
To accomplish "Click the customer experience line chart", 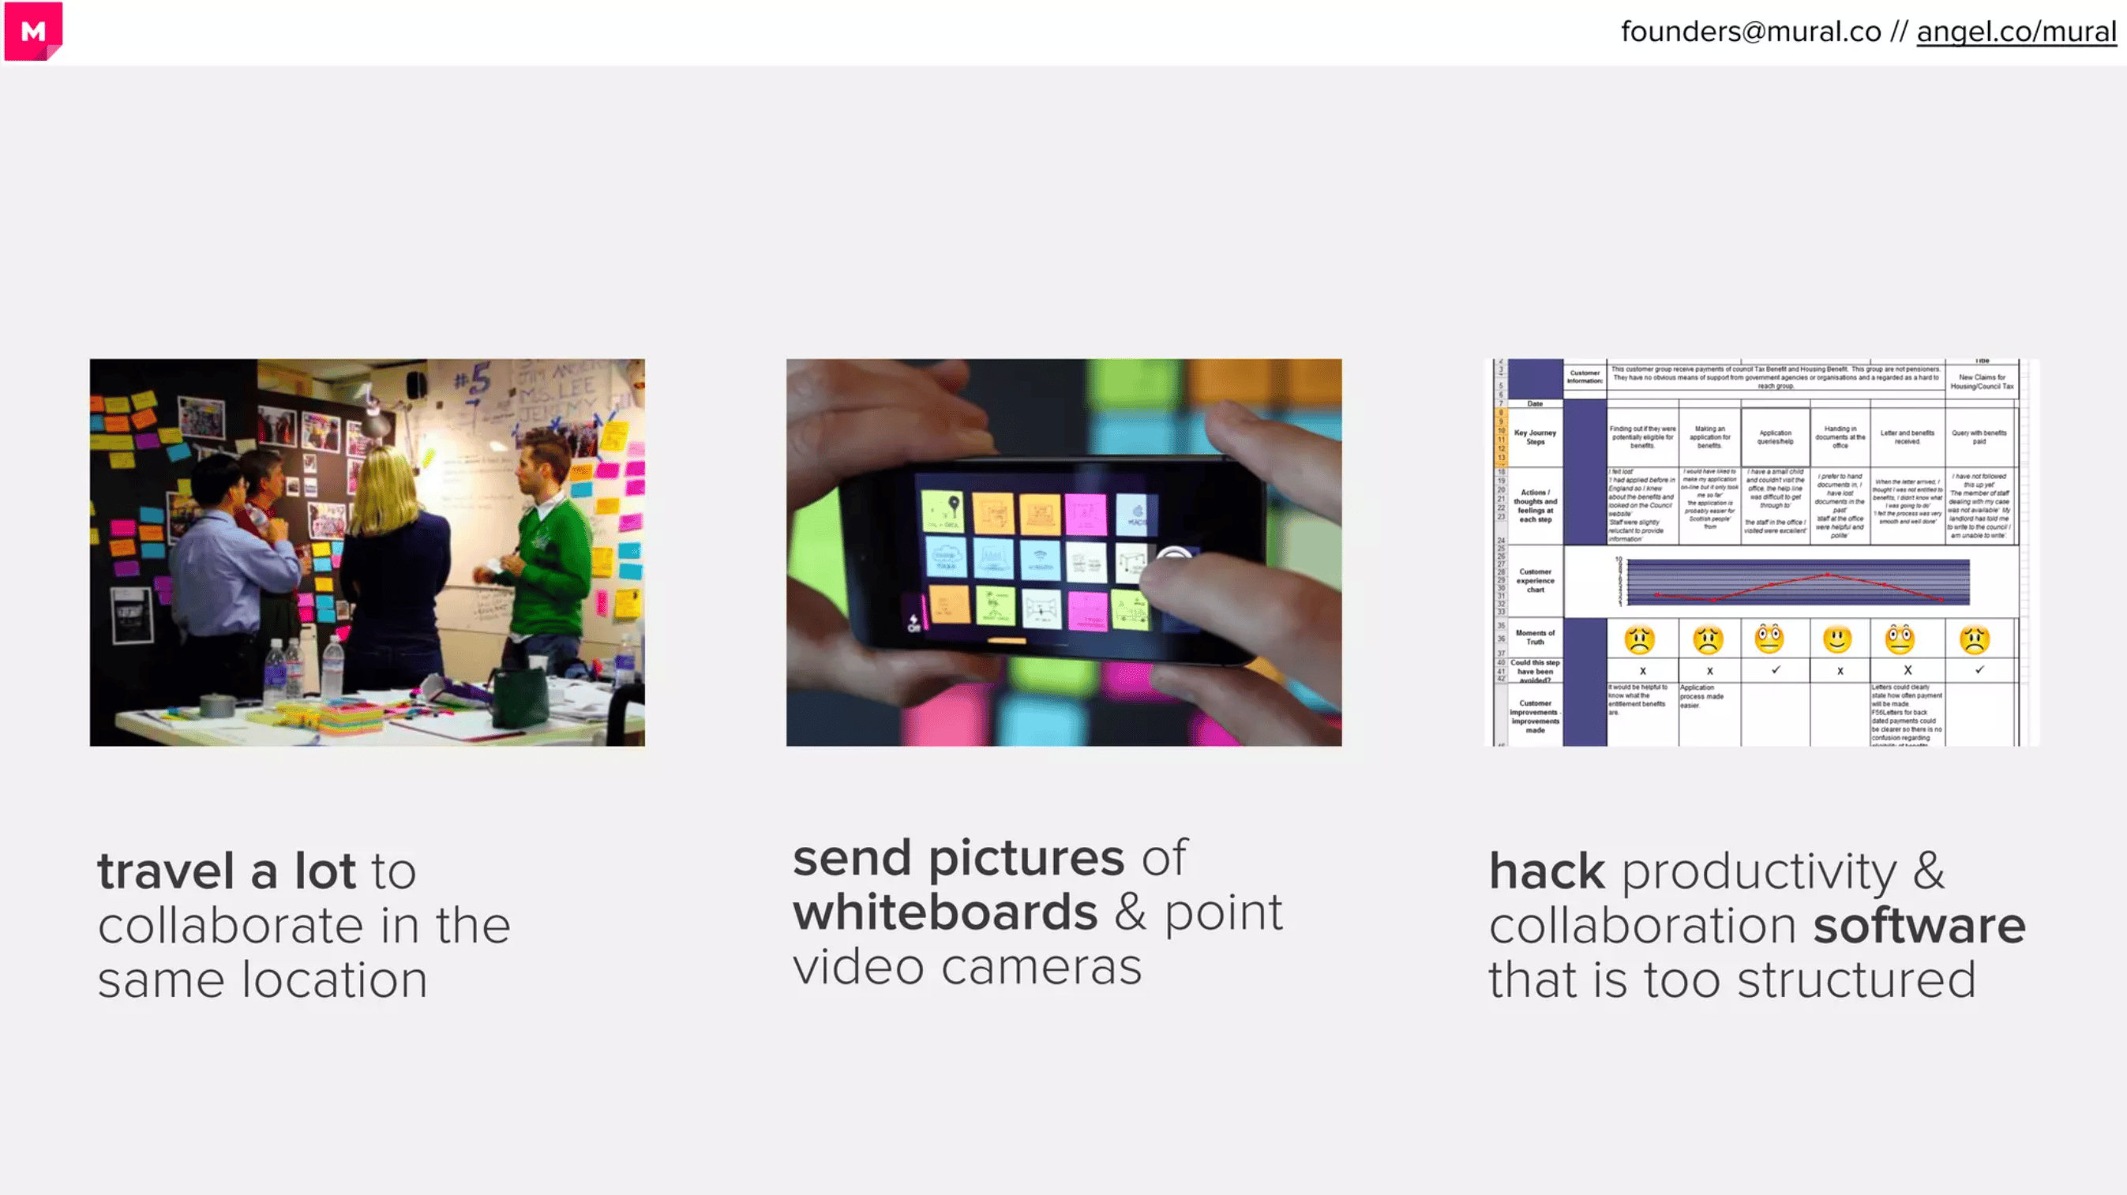I will click(x=1797, y=581).
